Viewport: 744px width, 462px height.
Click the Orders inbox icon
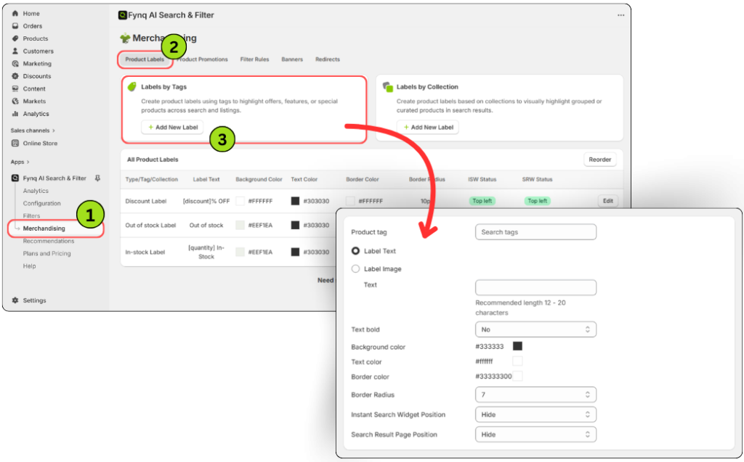[15, 26]
